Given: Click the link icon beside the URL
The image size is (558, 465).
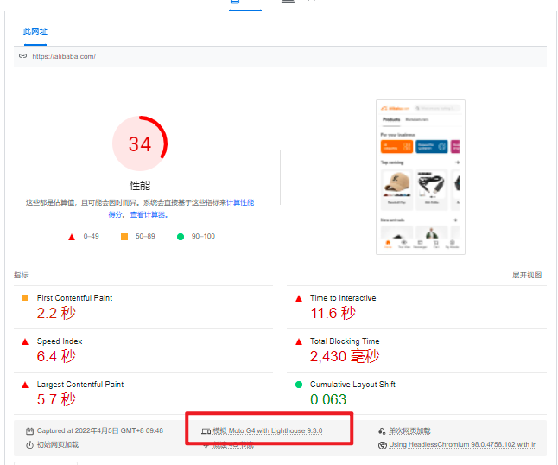Looking at the screenshot, I should 22,56.
